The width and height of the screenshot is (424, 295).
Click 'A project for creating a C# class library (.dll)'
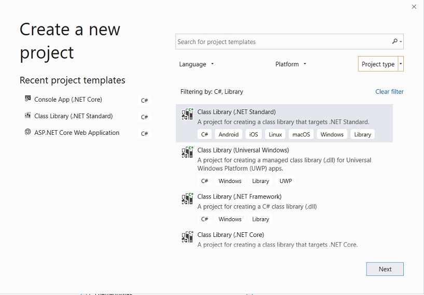click(257, 206)
